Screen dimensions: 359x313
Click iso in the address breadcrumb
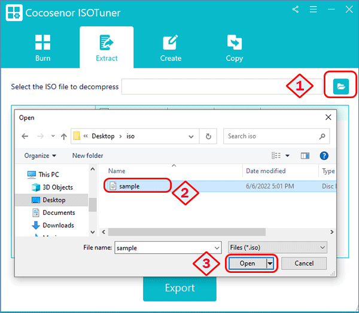coord(130,136)
